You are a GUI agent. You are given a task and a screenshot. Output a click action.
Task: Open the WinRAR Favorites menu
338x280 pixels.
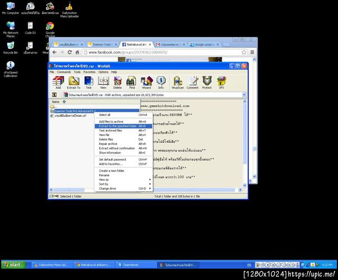(89, 72)
